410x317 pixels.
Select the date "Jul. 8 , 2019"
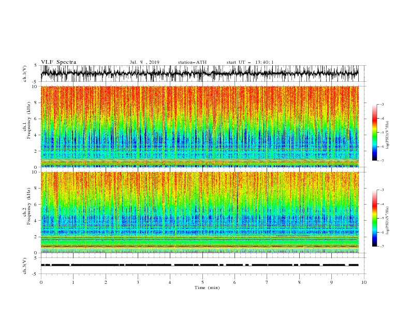coord(144,62)
